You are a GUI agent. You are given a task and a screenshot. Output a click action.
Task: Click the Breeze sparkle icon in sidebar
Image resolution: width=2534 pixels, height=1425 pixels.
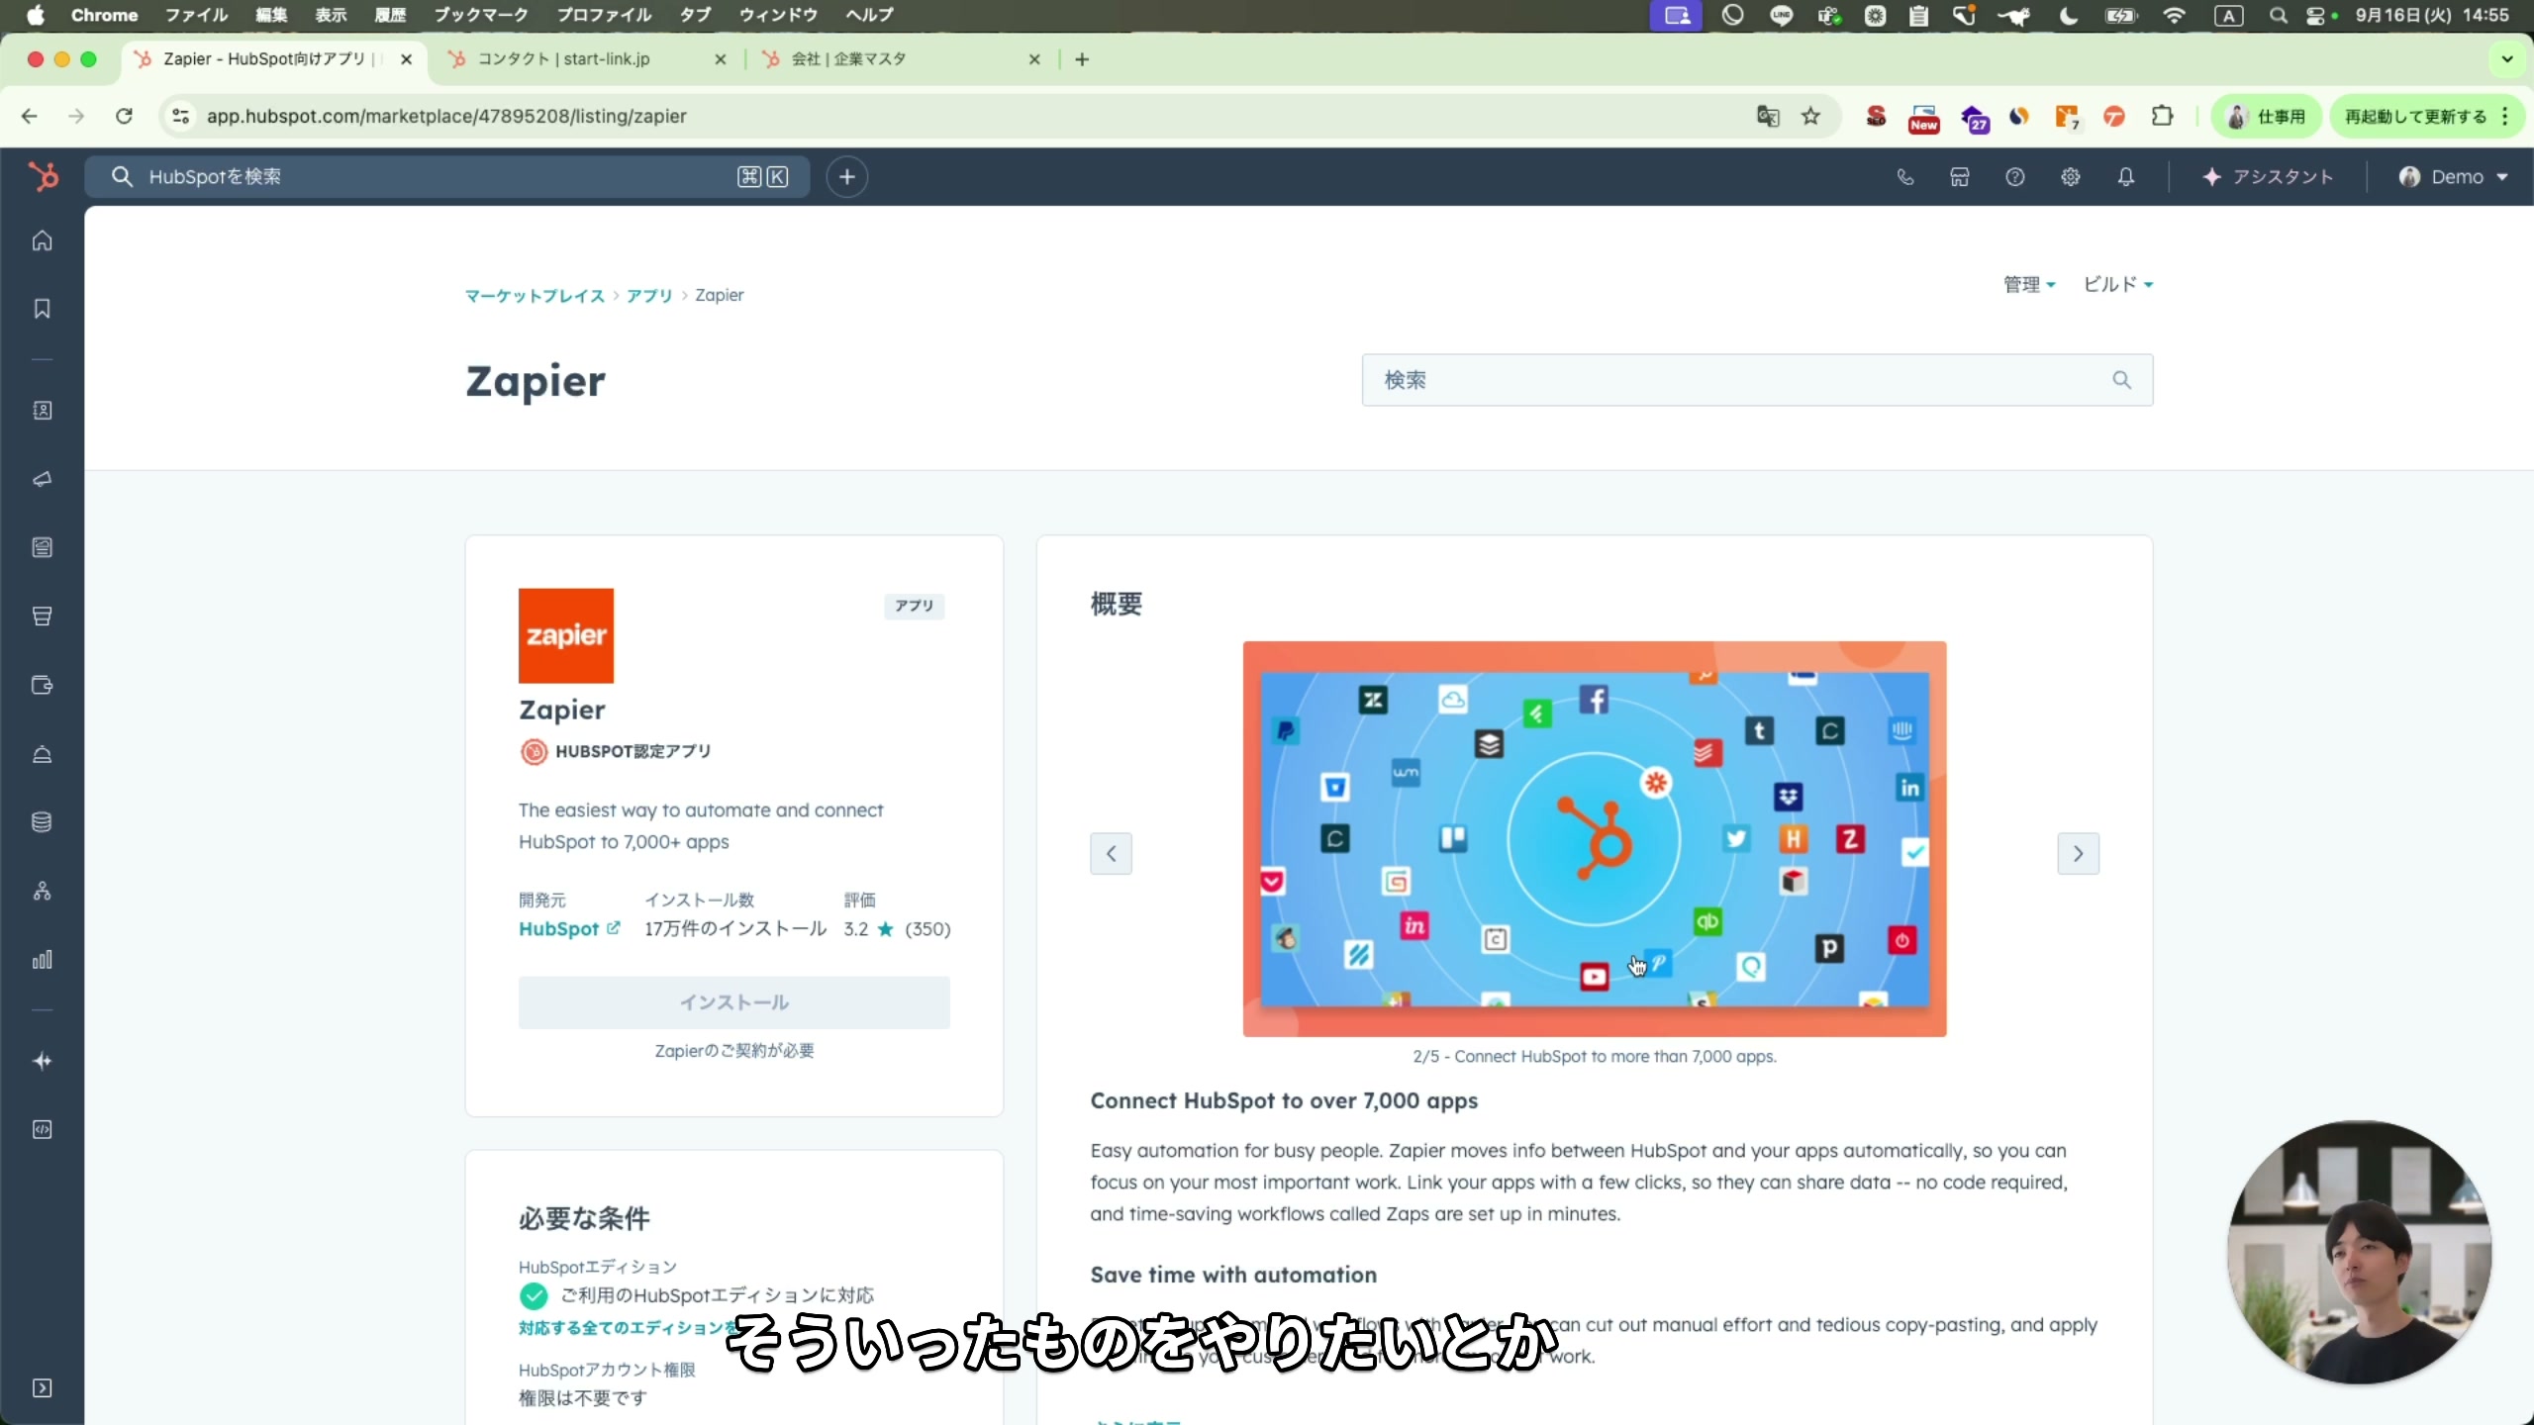[42, 1061]
